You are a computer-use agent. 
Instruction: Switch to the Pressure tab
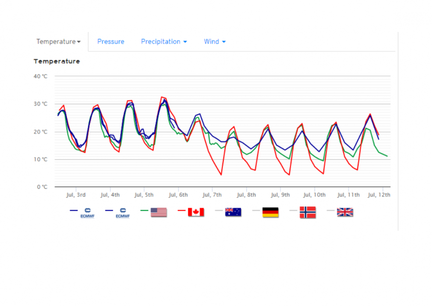click(x=111, y=42)
